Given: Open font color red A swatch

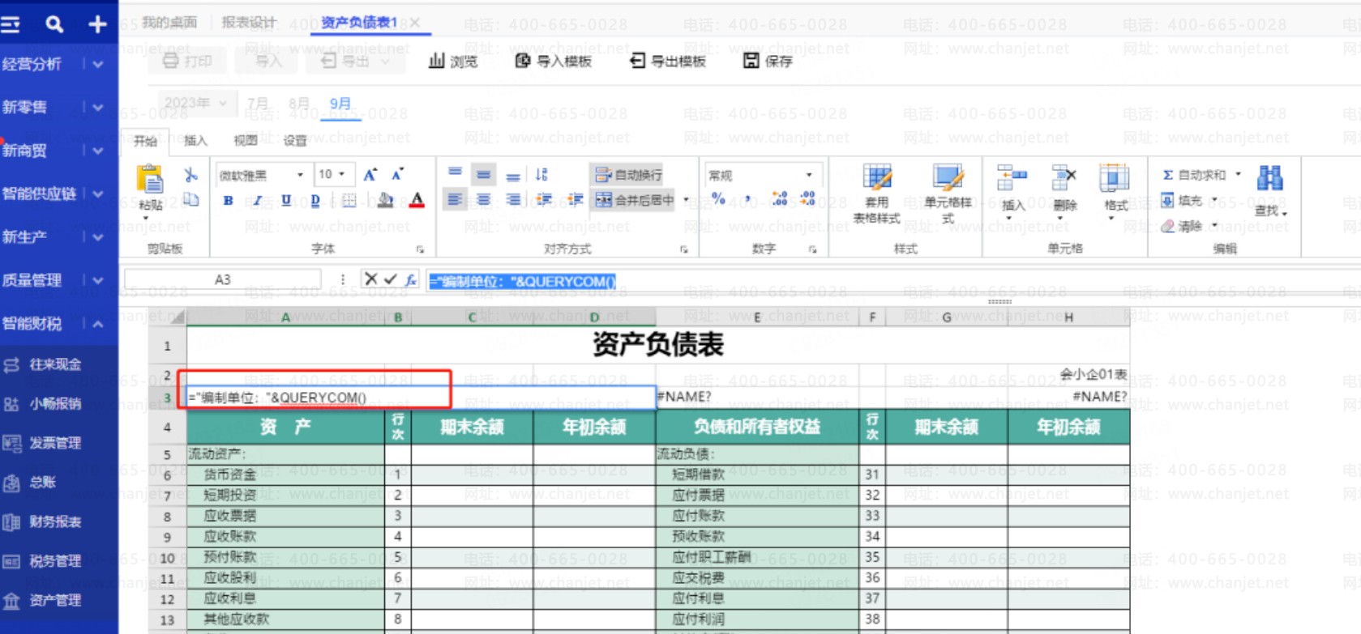Looking at the screenshot, I should coord(417,200).
